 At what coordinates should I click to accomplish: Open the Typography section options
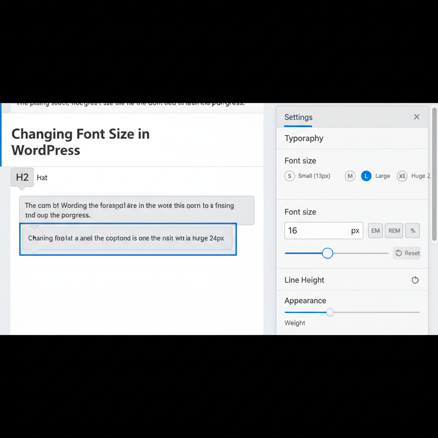[304, 138]
